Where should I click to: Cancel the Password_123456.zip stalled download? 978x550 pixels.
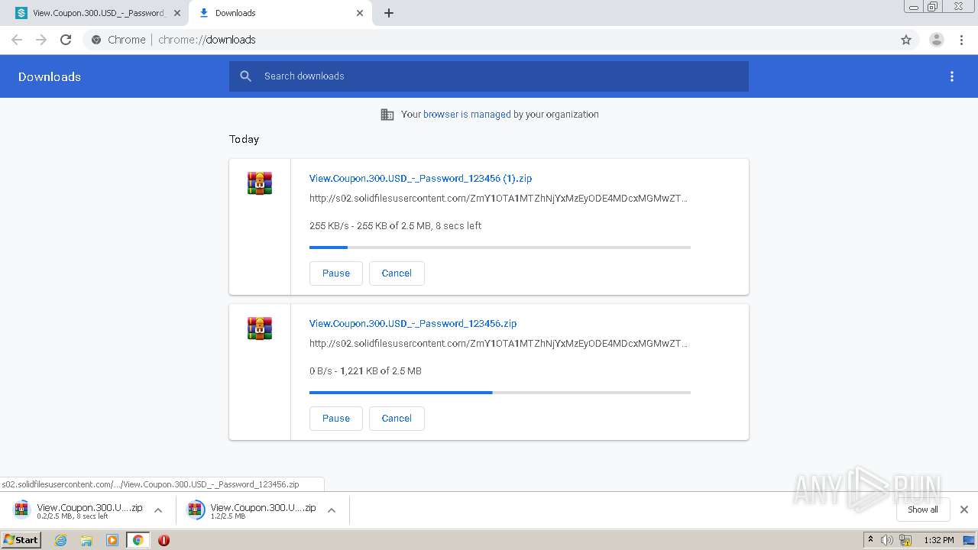pos(397,419)
